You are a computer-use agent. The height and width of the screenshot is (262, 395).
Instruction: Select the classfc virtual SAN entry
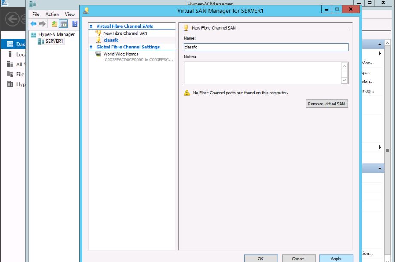point(111,40)
